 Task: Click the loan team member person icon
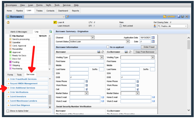155,26
